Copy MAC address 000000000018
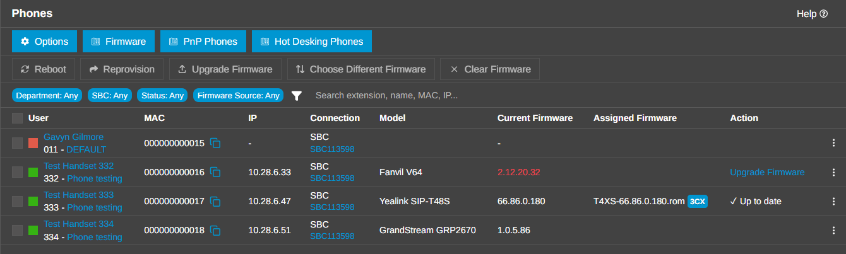The width and height of the screenshot is (846, 254). tap(215, 230)
